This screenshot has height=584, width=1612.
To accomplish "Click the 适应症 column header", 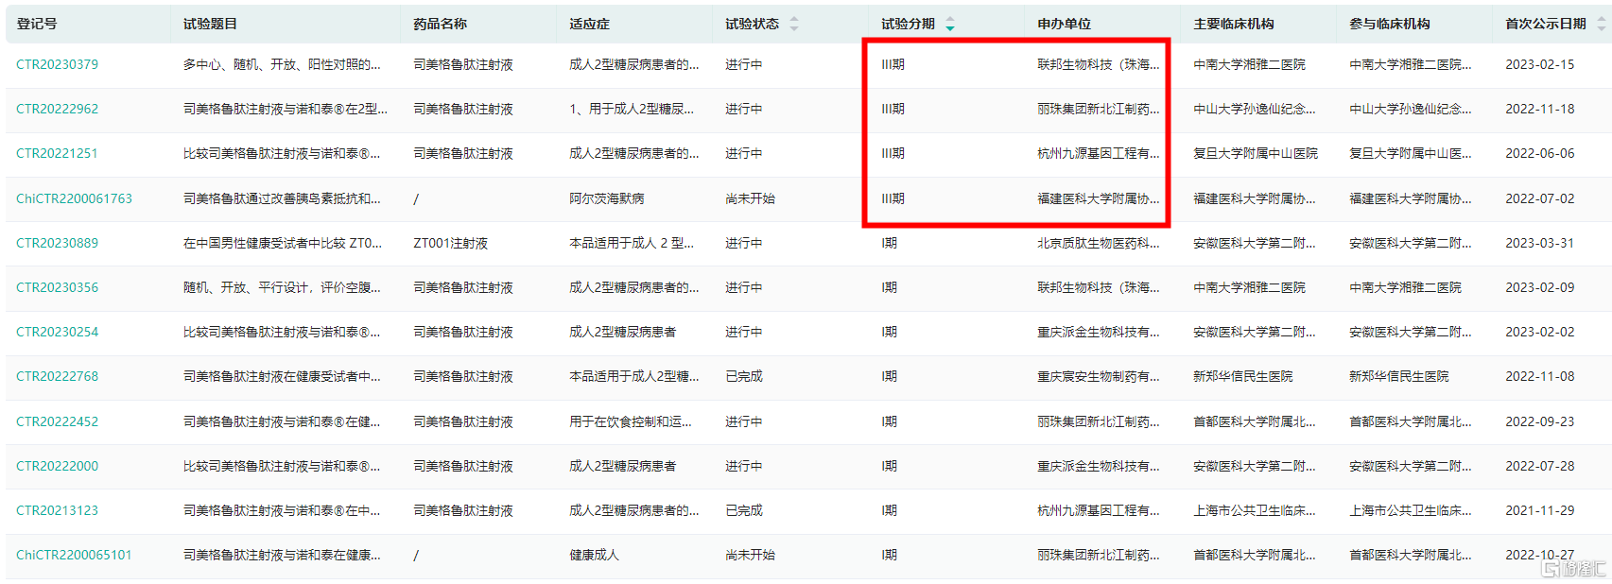I will 589,24.
